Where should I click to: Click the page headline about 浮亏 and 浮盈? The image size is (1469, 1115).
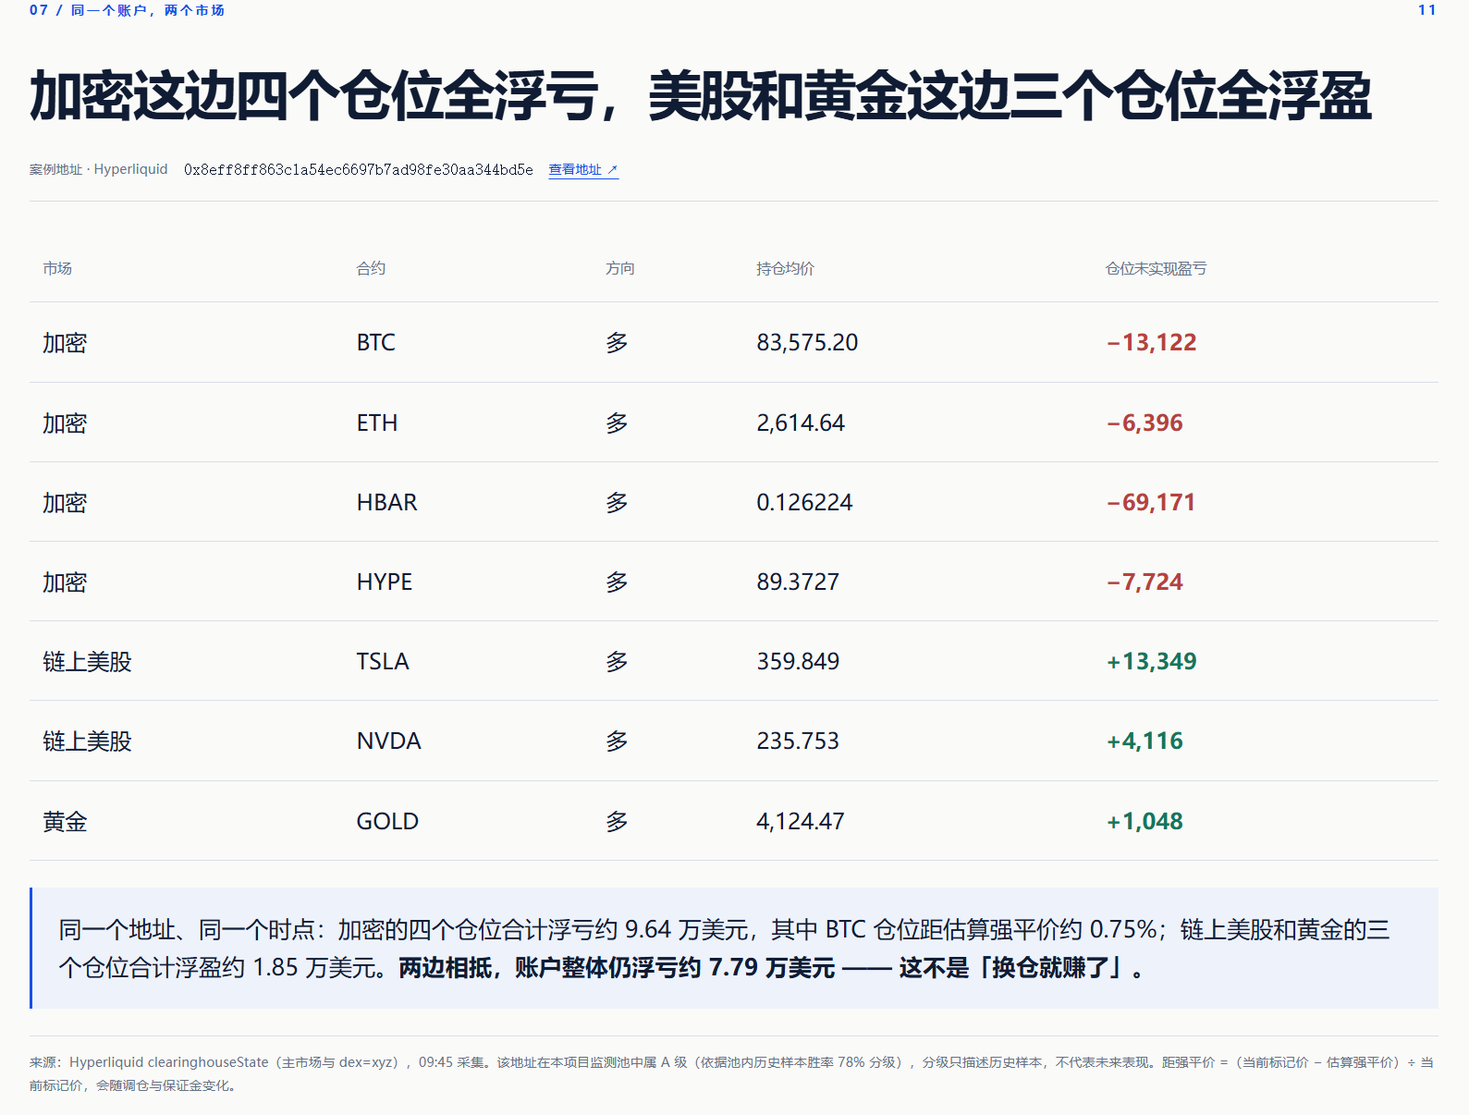tap(701, 96)
